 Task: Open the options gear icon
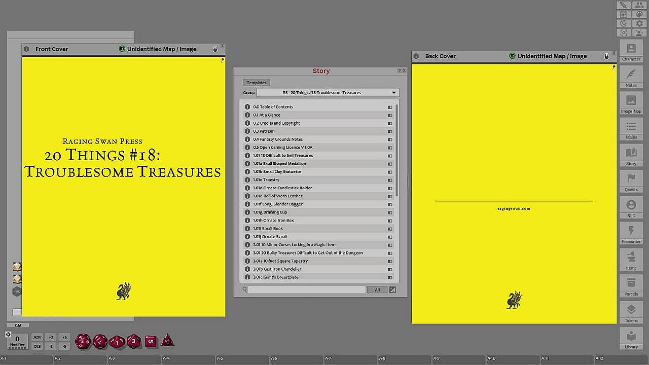(x=639, y=23)
